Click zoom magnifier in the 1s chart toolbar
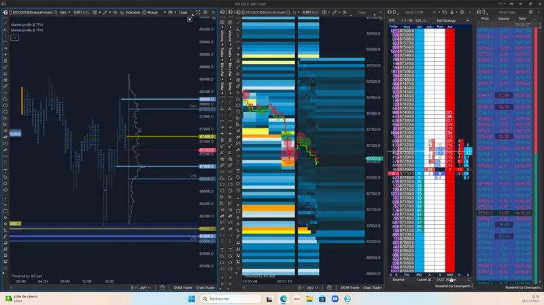 pyautogui.click(x=345, y=12)
